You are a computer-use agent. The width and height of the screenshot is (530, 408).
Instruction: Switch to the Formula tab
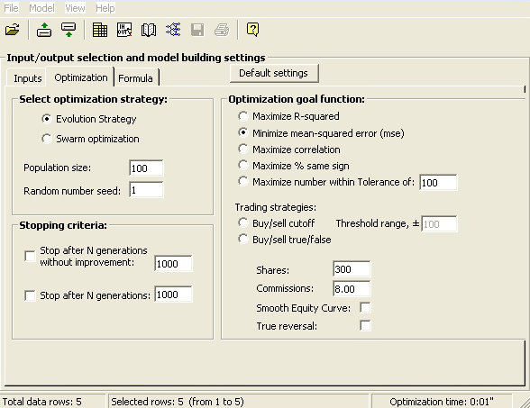pos(135,78)
